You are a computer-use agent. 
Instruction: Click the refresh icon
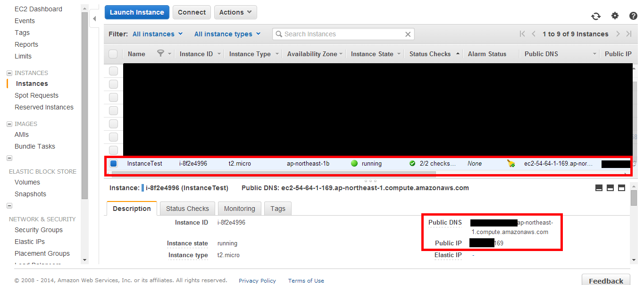coord(596,16)
